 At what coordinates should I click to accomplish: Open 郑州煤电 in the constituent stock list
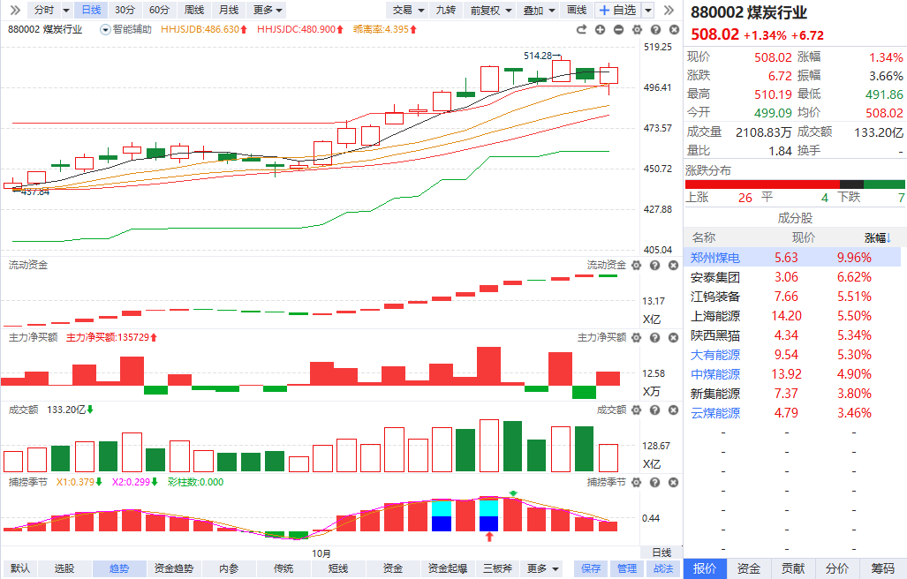click(x=715, y=258)
